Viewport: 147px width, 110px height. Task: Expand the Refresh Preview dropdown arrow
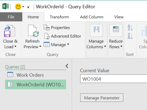[x=40, y=46]
